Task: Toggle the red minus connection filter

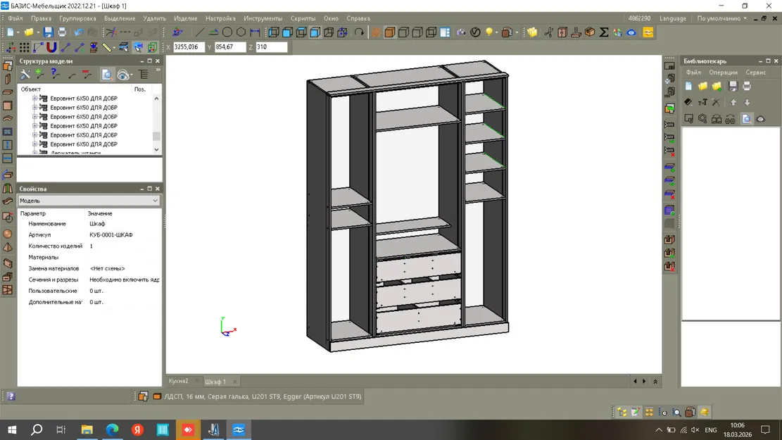Action: pyautogui.click(x=86, y=75)
